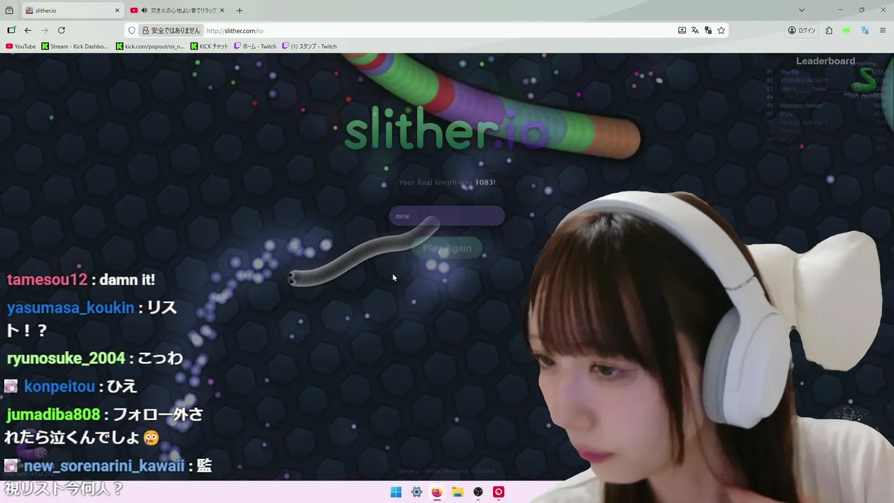The width and height of the screenshot is (894, 503).
Task: Click the install-page icon in the address bar
Action: (682, 30)
